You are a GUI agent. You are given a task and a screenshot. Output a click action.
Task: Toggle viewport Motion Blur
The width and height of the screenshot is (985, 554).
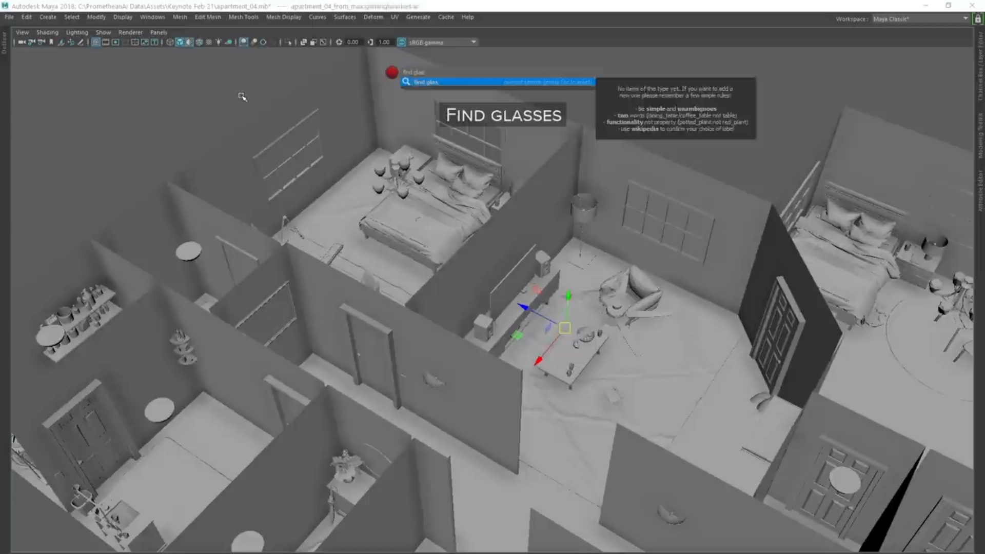(x=253, y=42)
